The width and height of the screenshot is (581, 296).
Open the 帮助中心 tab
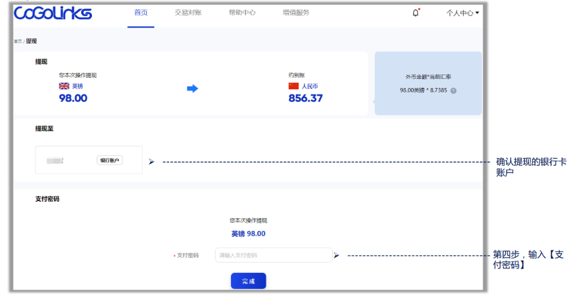pyautogui.click(x=242, y=13)
